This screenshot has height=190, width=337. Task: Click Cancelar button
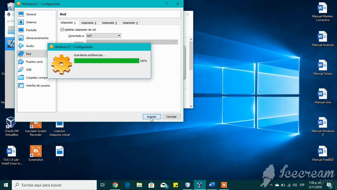pos(171,117)
